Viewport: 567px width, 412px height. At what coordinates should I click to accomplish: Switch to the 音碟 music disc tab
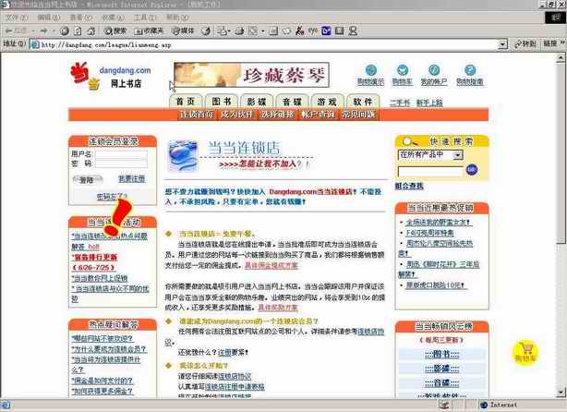292,102
